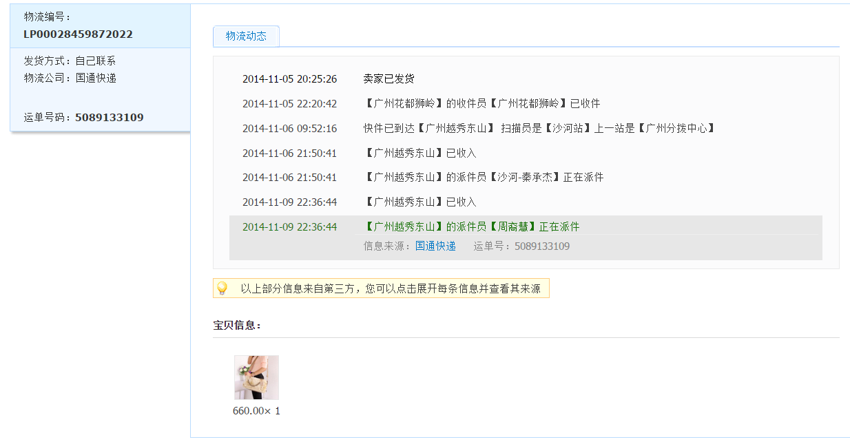Click the 660.00× 1 price label
The height and width of the screenshot is (444, 850).
(256, 411)
